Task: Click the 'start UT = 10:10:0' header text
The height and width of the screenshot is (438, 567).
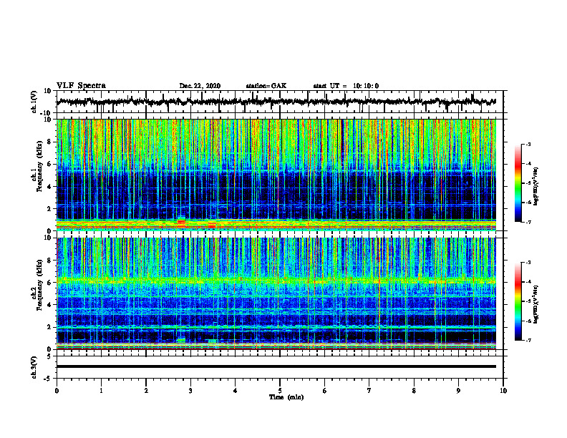Action: click(x=346, y=86)
